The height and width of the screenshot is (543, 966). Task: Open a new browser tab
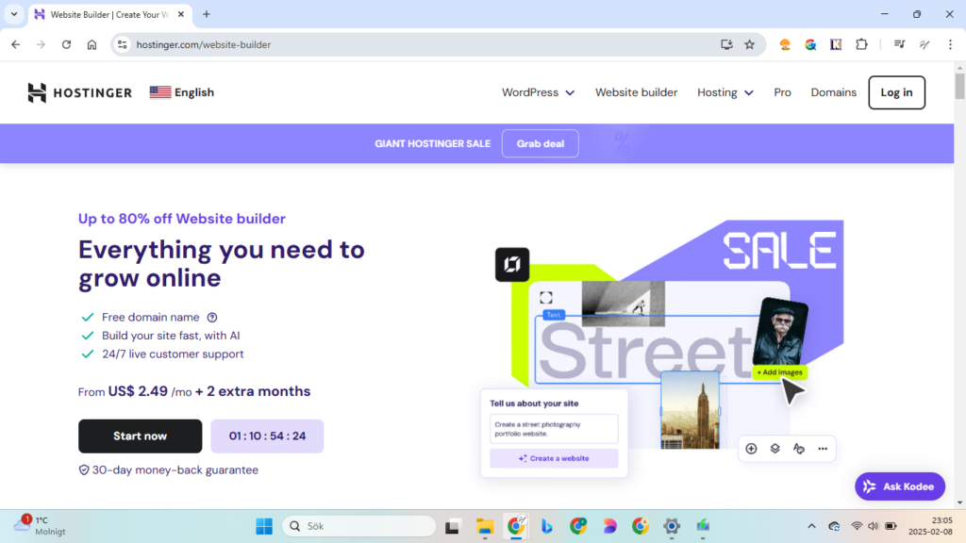[207, 14]
